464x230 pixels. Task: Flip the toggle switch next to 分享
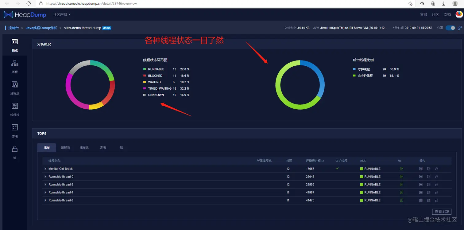[x=450, y=28]
